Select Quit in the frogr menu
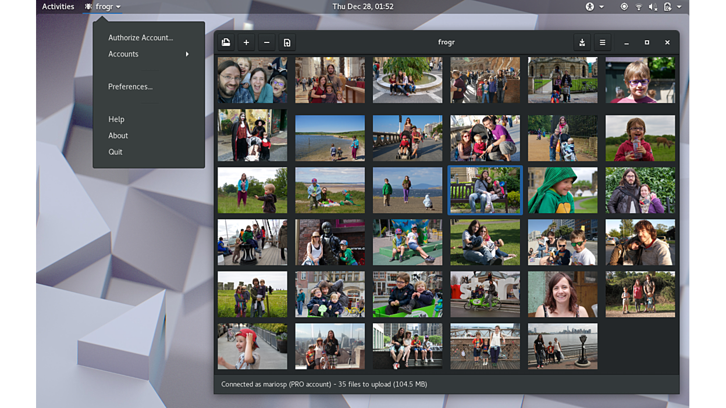The height and width of the screenshot is (408, 726). (115, 152)
